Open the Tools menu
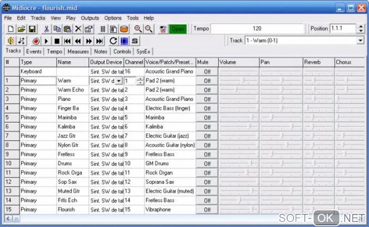 pyautogui.click(x=133, y=18)
